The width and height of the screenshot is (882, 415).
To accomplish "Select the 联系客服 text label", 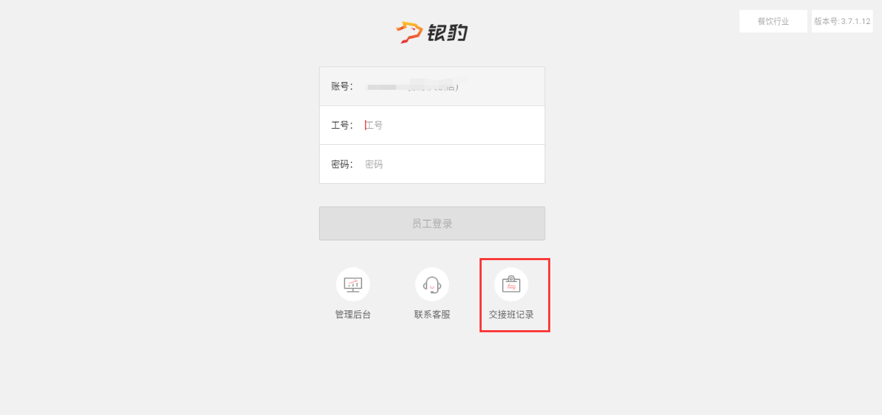I will 432,315.
